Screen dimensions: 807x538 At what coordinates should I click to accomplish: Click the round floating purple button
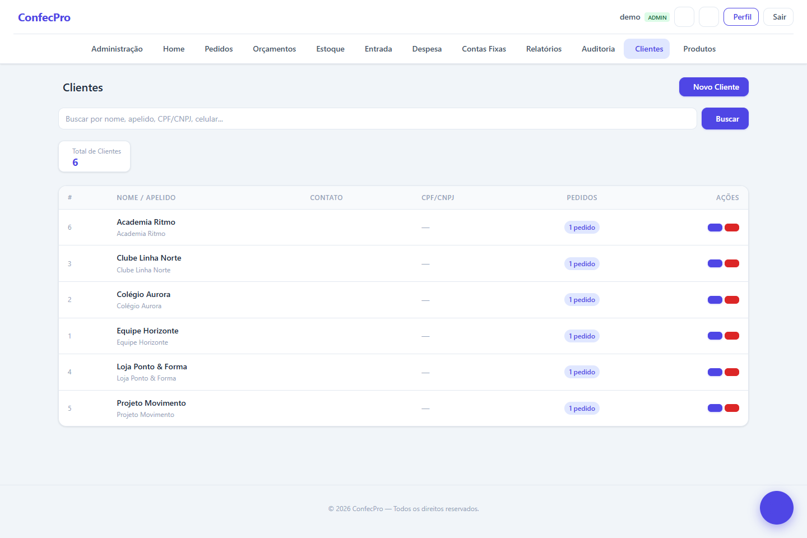(777, 508)
